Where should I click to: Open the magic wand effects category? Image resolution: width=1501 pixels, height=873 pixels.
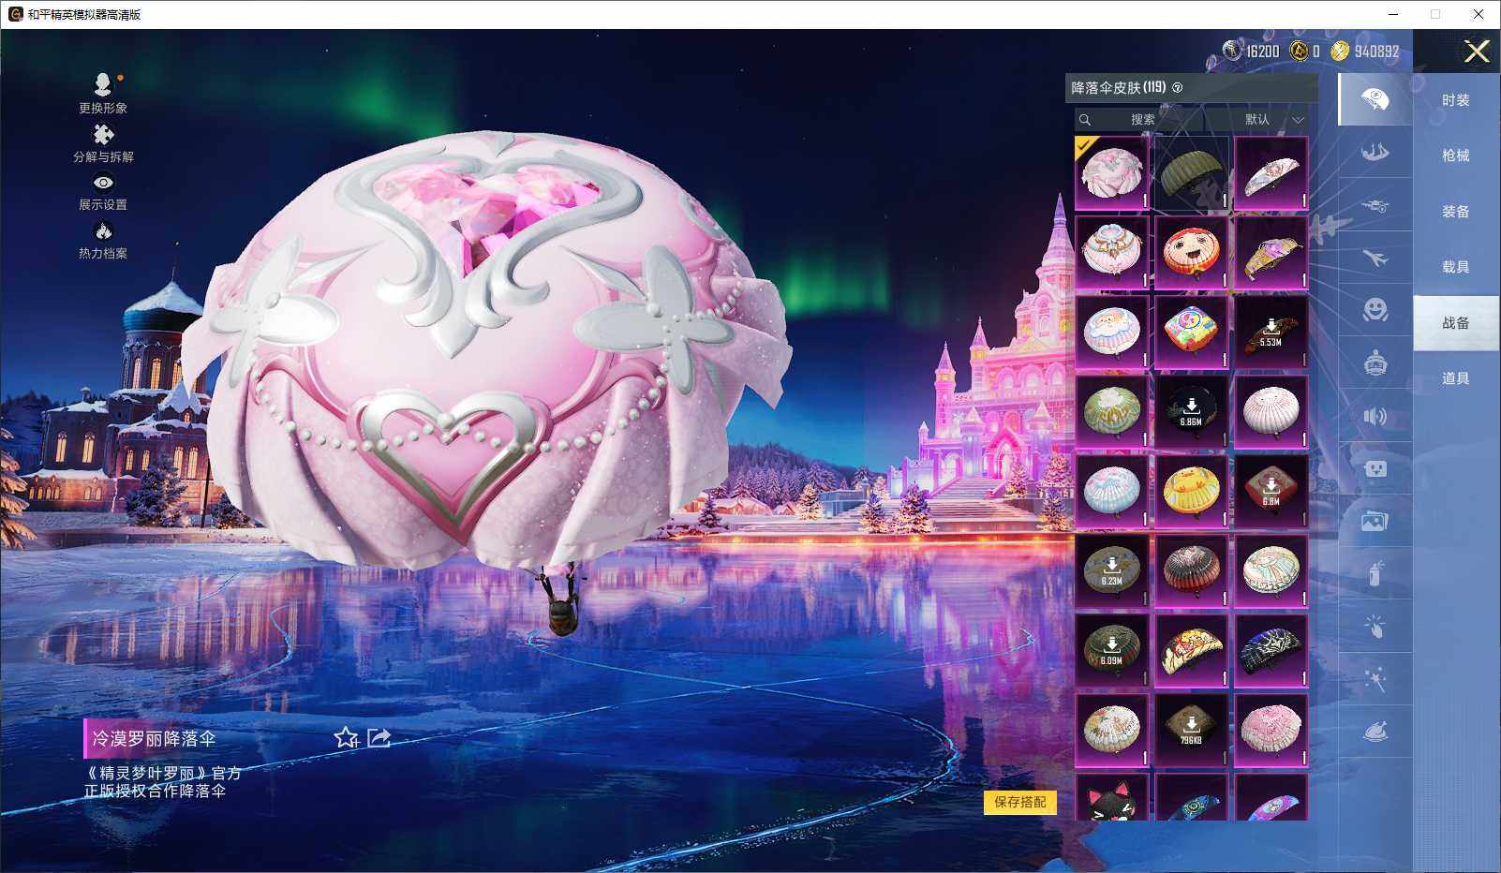[x=1375, y=679]
